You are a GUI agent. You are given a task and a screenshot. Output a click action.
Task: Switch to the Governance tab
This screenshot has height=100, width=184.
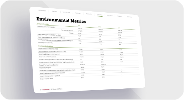point(120,16)
